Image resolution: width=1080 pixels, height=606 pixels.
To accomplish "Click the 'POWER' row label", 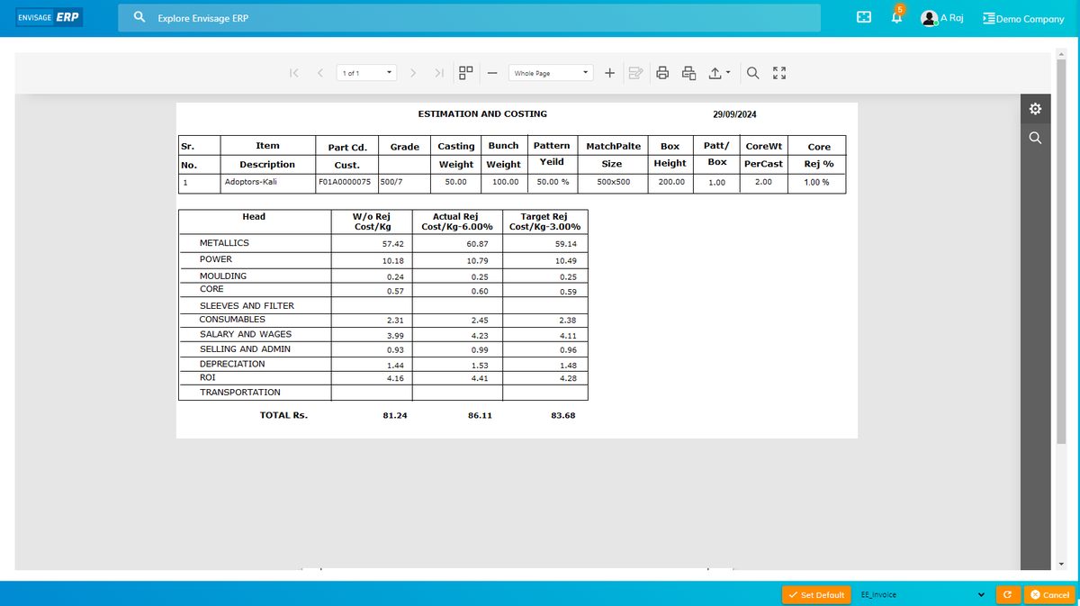I will click(x=216, y=259).
